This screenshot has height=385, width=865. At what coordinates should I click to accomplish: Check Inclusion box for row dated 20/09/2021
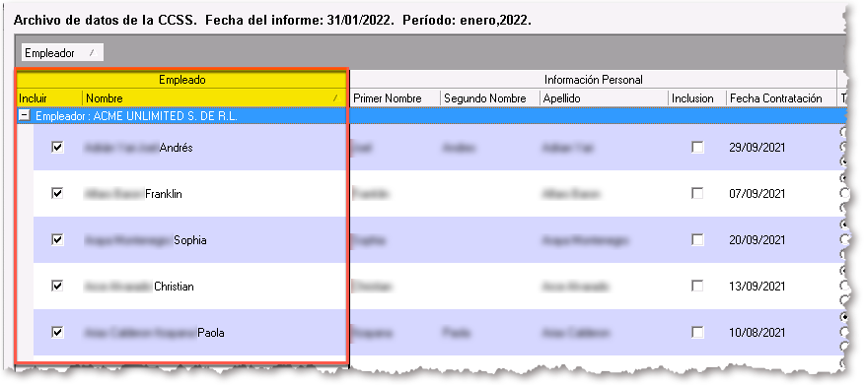698,240
